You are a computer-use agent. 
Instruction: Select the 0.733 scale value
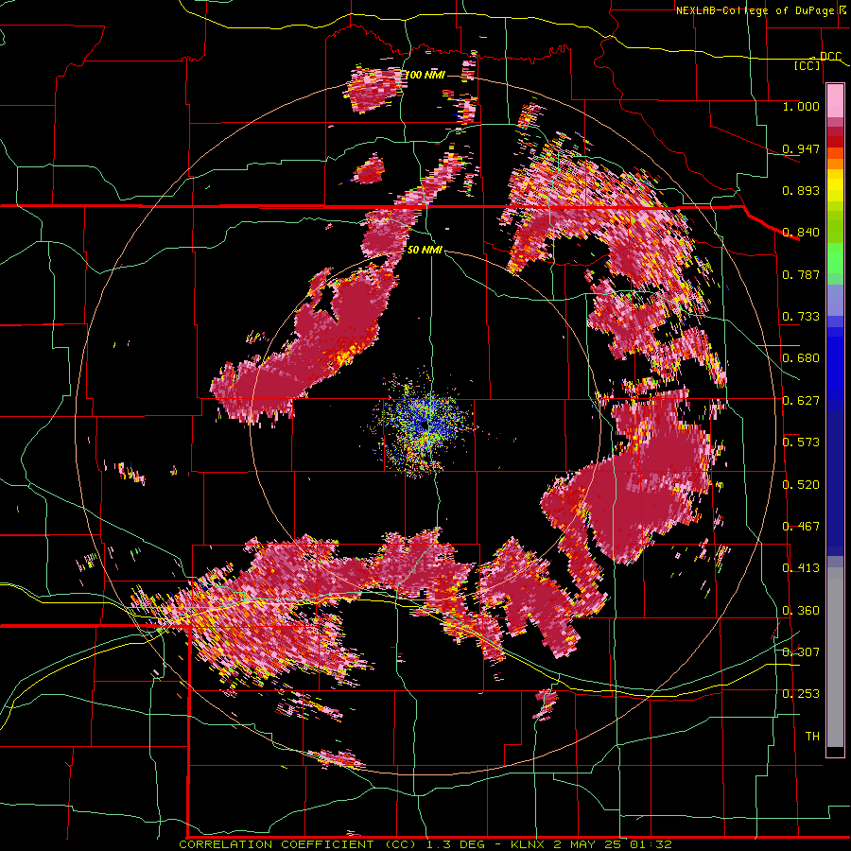pyautogui.click(x=801, y=317)
